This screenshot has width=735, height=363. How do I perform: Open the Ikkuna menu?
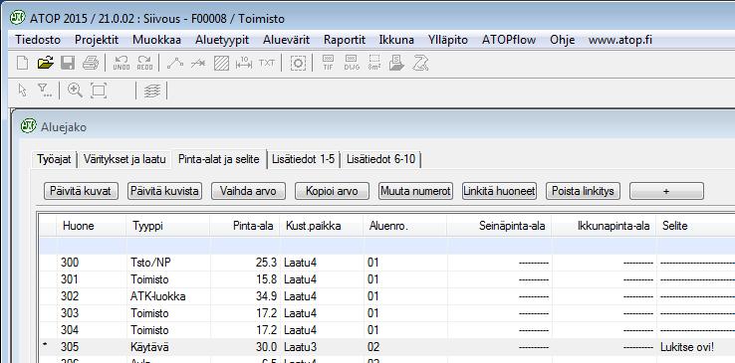tap(396, 40)
